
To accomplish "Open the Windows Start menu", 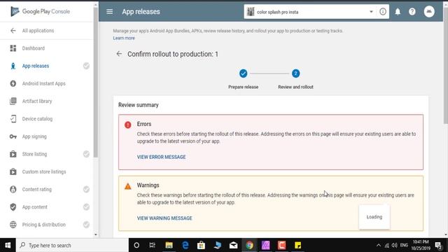I will (8, 245).
